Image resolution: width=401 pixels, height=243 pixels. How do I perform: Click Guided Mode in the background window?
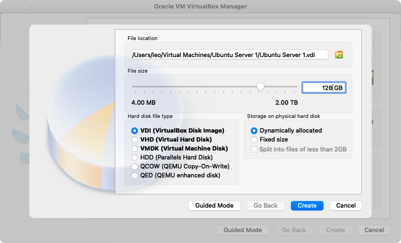(242, 230)
